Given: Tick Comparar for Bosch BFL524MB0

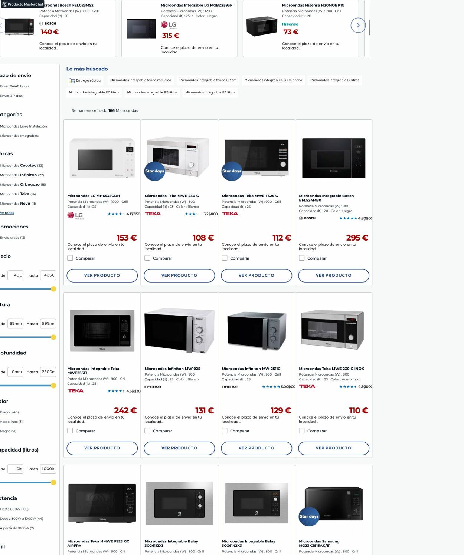Looking at the screenshot, I should tap(302, 258).
